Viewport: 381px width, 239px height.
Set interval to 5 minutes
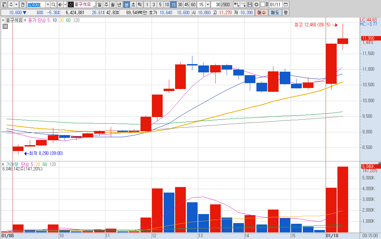click(x=160, y=5)
